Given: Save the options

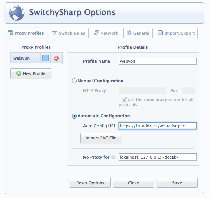Looking at the screenshot, I should point(177,183).
